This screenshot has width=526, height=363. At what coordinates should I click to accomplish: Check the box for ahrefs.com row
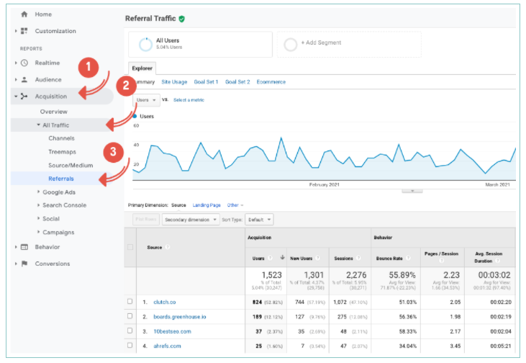coord(130,346)
